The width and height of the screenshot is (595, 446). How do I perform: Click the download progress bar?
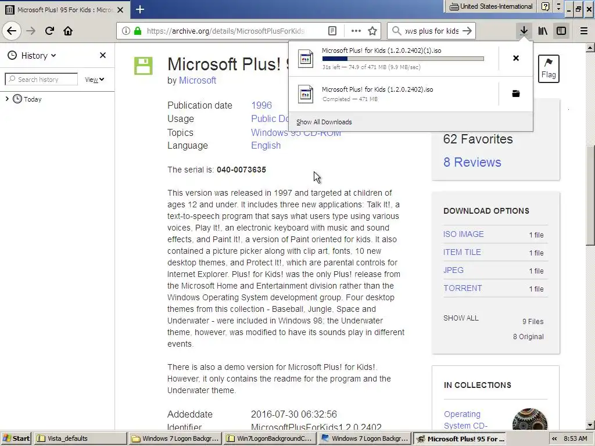403,59
